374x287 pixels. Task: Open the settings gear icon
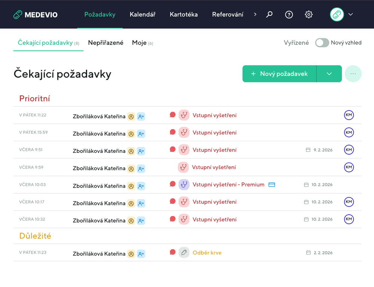tap(309, 14)
